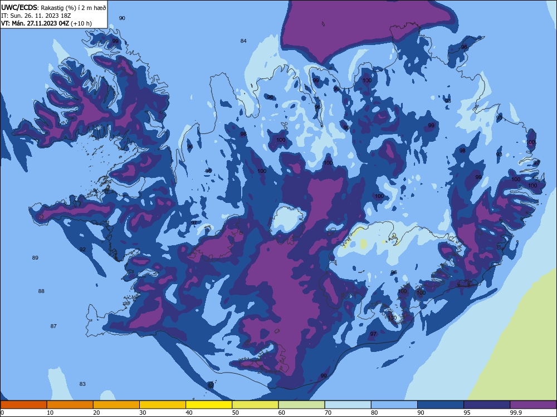557x417 pixels.
Task: Click the legend tick label '99.9'
Action: point(515,413)
